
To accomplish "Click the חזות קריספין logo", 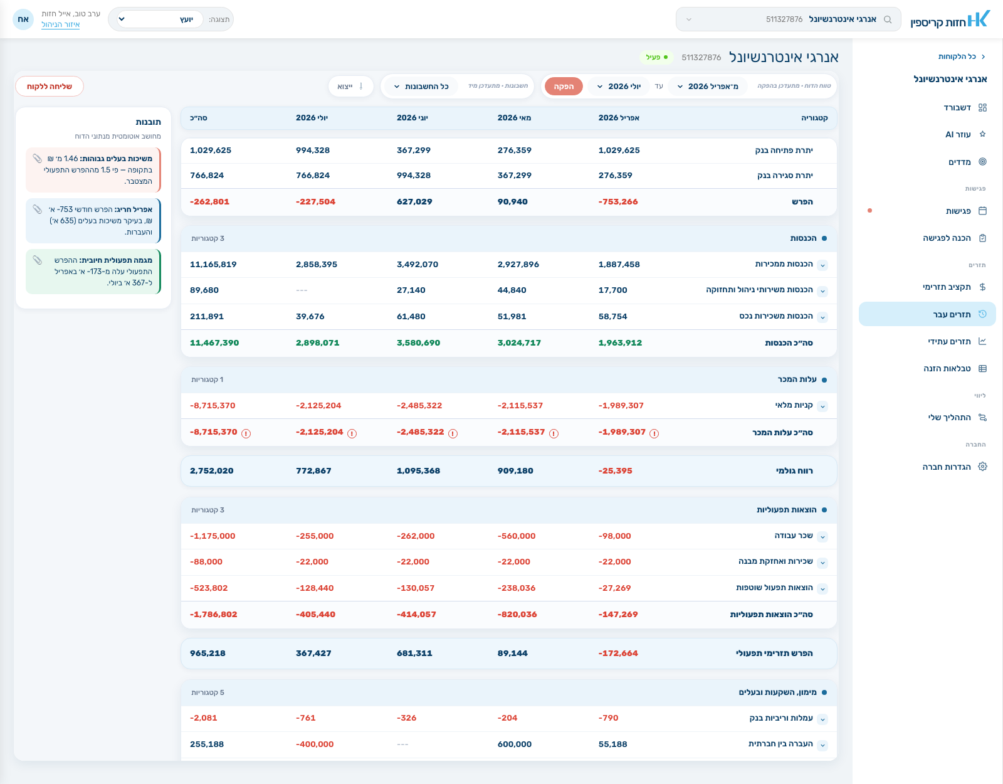I will [x=950, y=19].
